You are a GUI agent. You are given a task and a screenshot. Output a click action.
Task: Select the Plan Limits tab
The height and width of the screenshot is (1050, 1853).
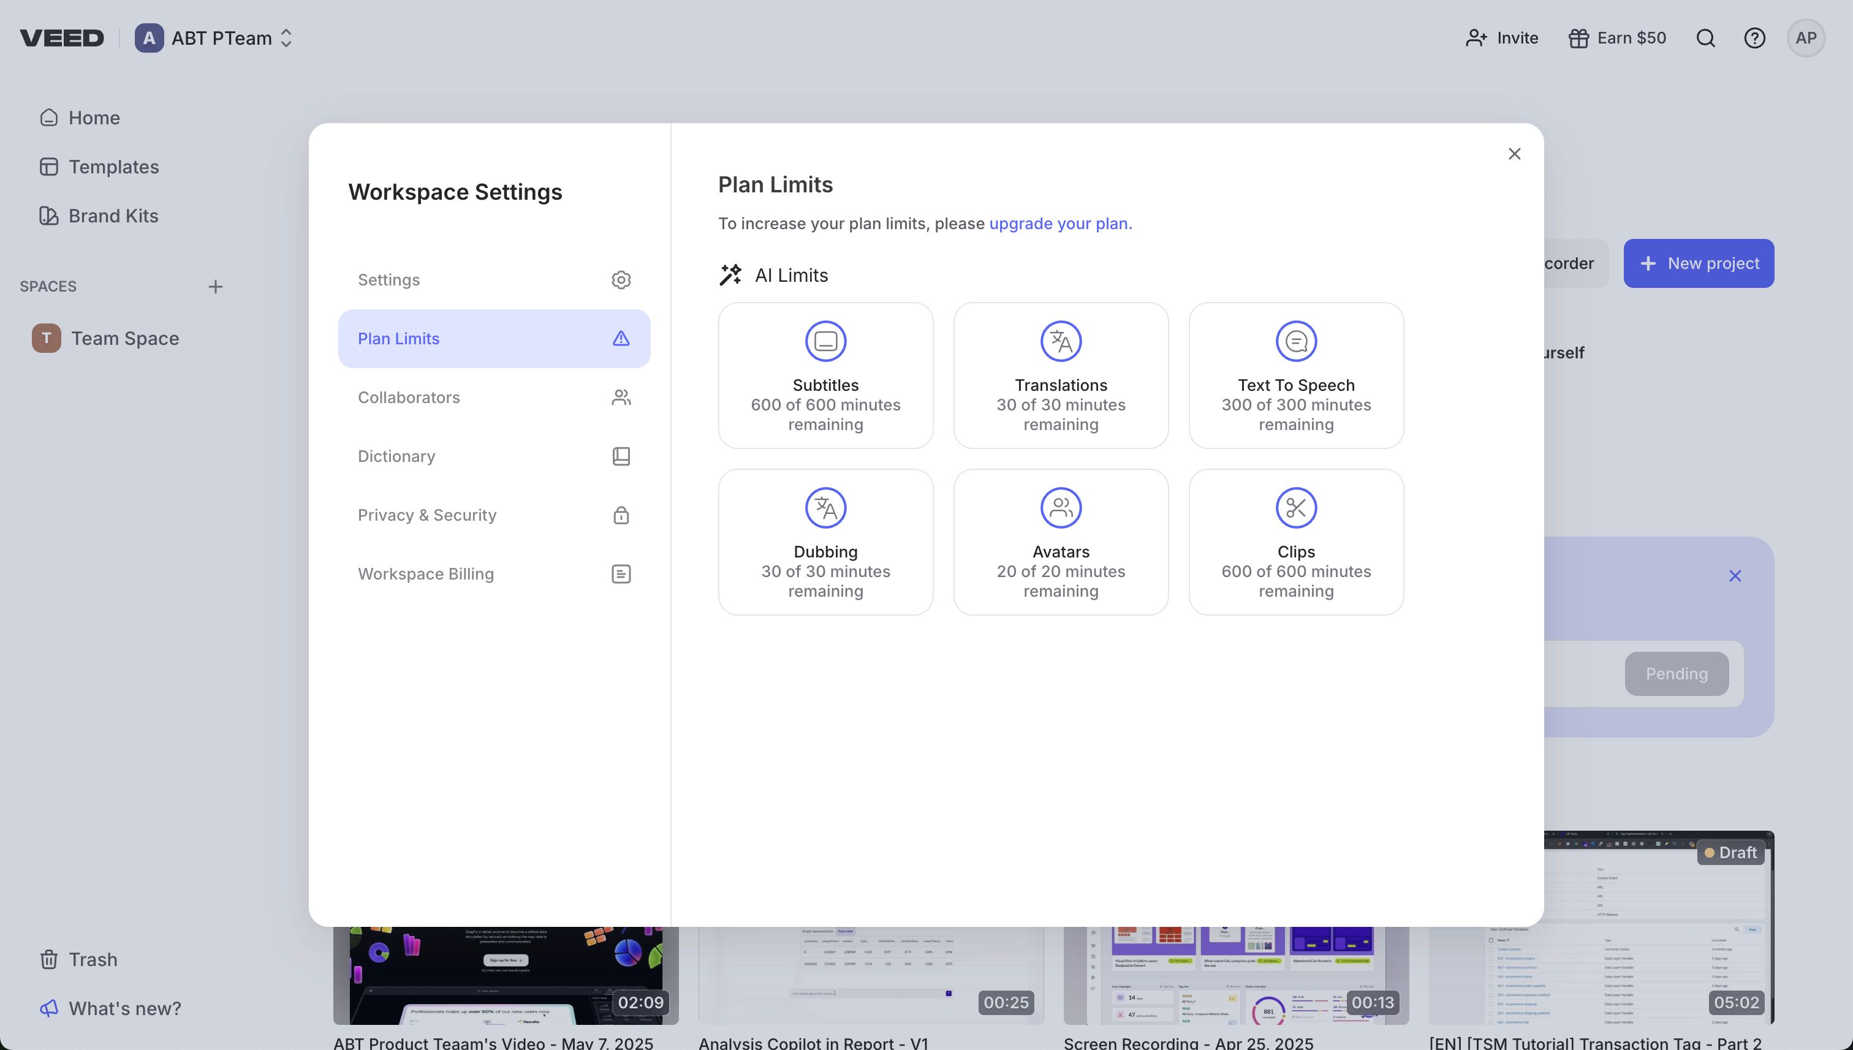494,339
